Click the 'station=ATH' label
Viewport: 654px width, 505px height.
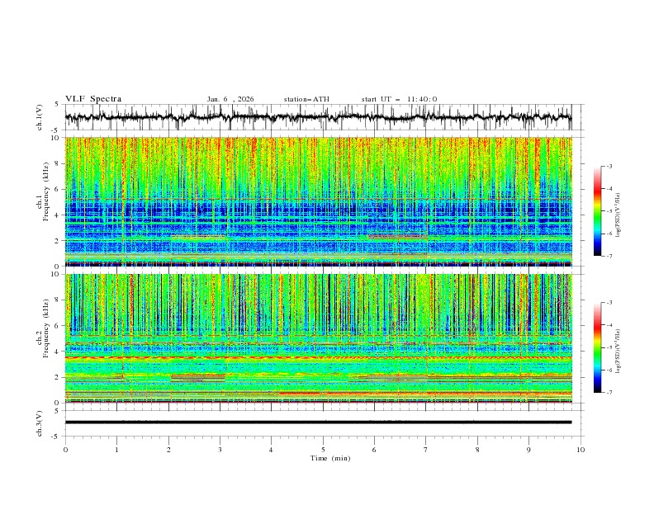point(306,99)
